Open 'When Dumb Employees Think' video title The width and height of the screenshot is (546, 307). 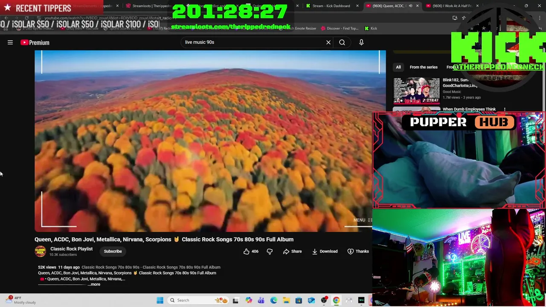point(469,109)
